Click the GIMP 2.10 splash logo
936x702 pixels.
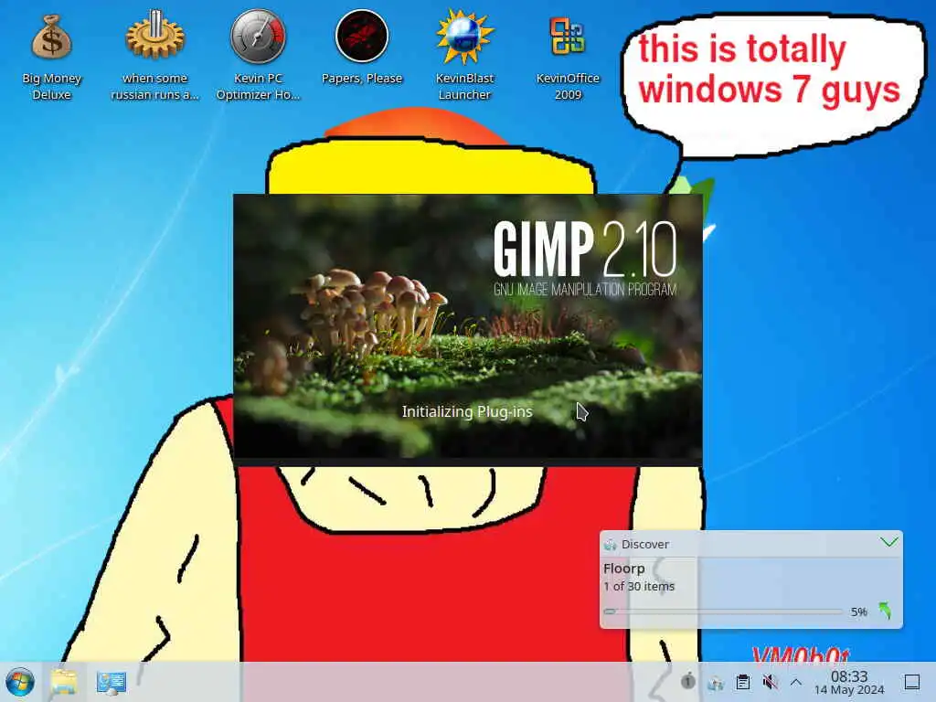[585, 249]
